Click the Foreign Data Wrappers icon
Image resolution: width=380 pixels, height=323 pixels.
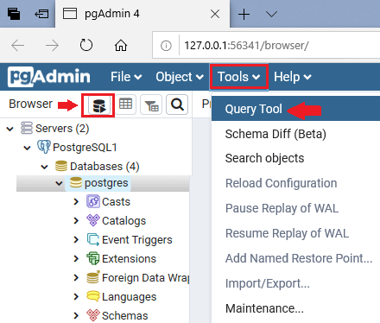tap(93, 277)
